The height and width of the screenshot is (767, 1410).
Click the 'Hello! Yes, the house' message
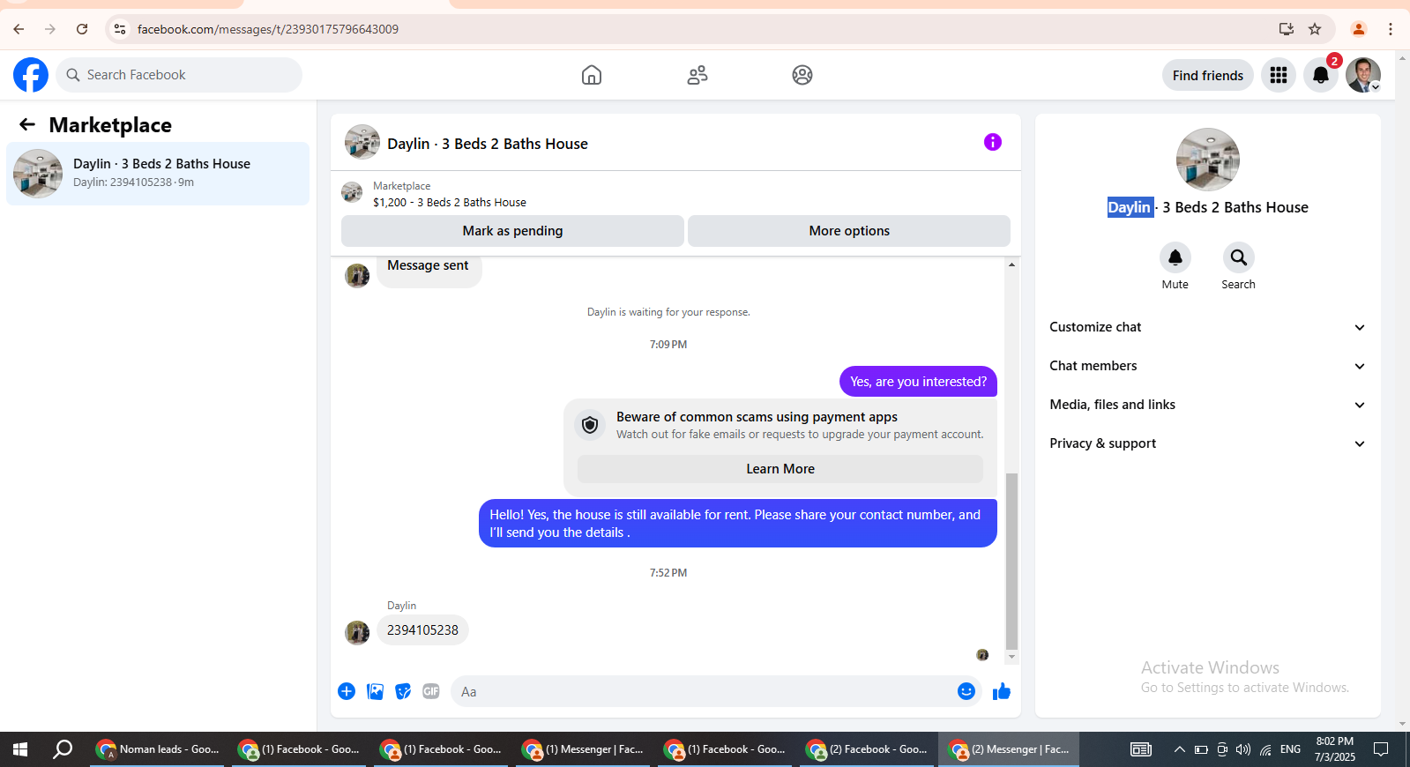[x=738, y=524]
